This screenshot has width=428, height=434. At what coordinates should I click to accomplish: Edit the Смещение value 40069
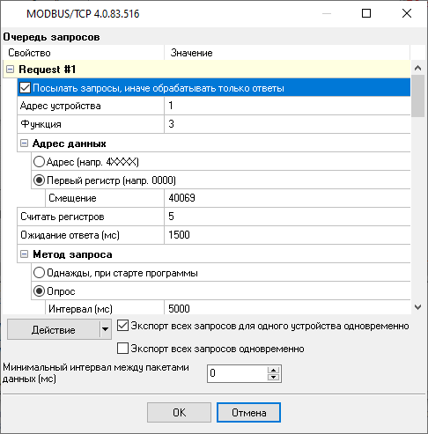[x=287, y=198]
